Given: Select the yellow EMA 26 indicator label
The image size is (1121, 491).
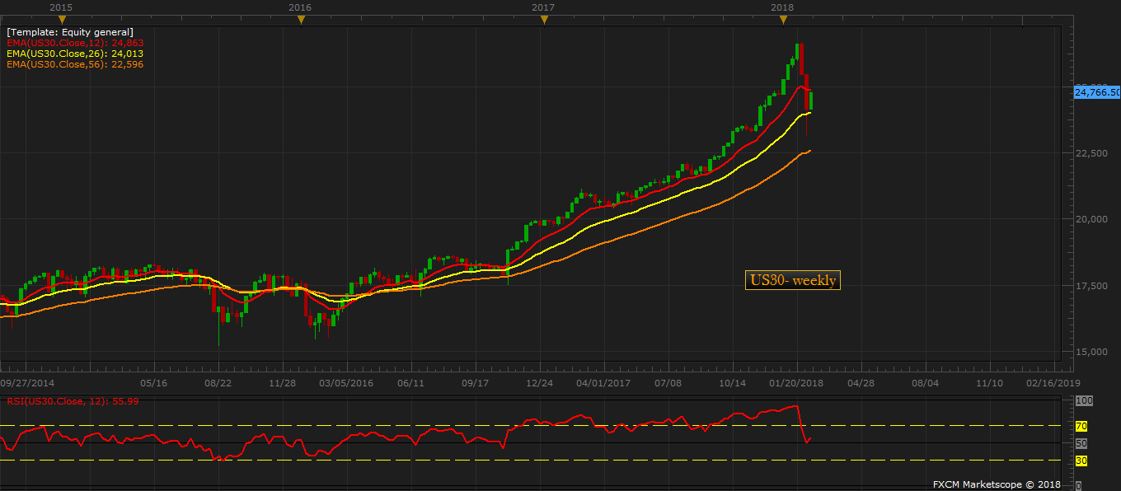Looking at the screenshot, I should point(74,53).
